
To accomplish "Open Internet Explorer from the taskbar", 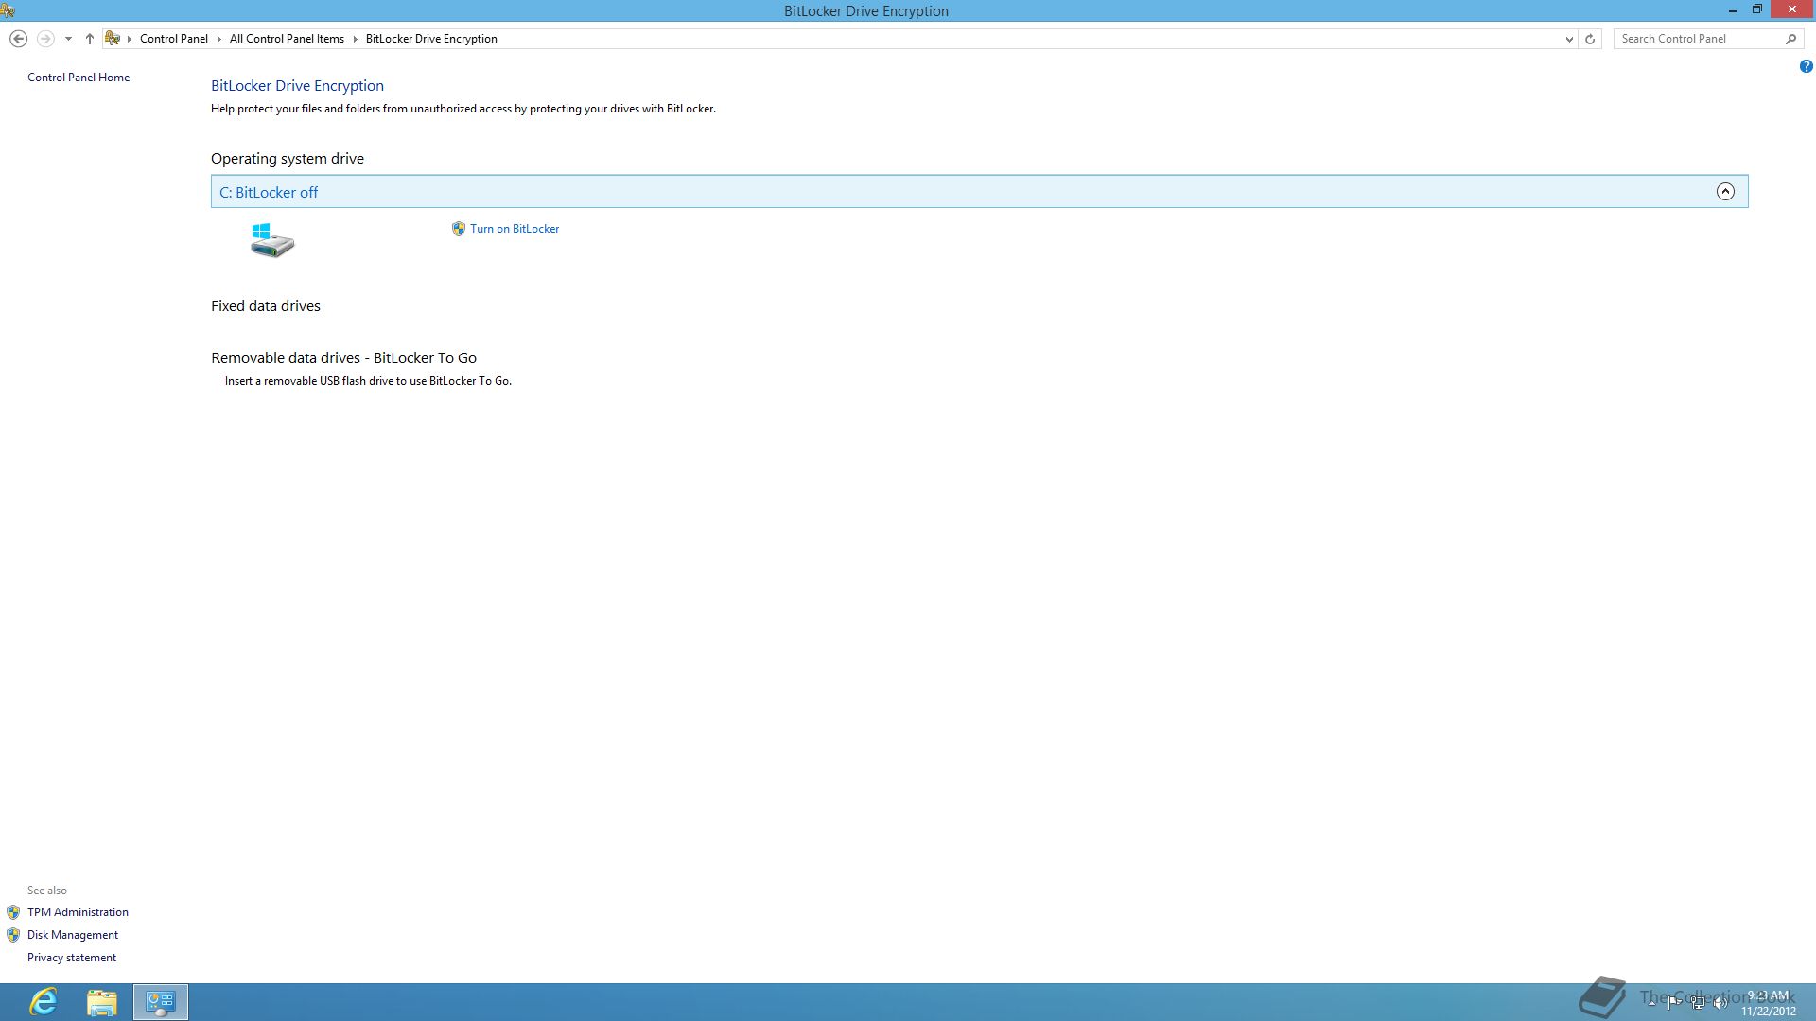I will 44,1001.
